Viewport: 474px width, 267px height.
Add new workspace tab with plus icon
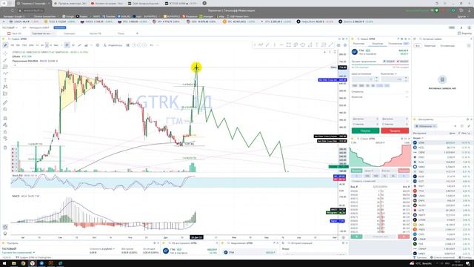pyautogui.click(x=137, y=33)
